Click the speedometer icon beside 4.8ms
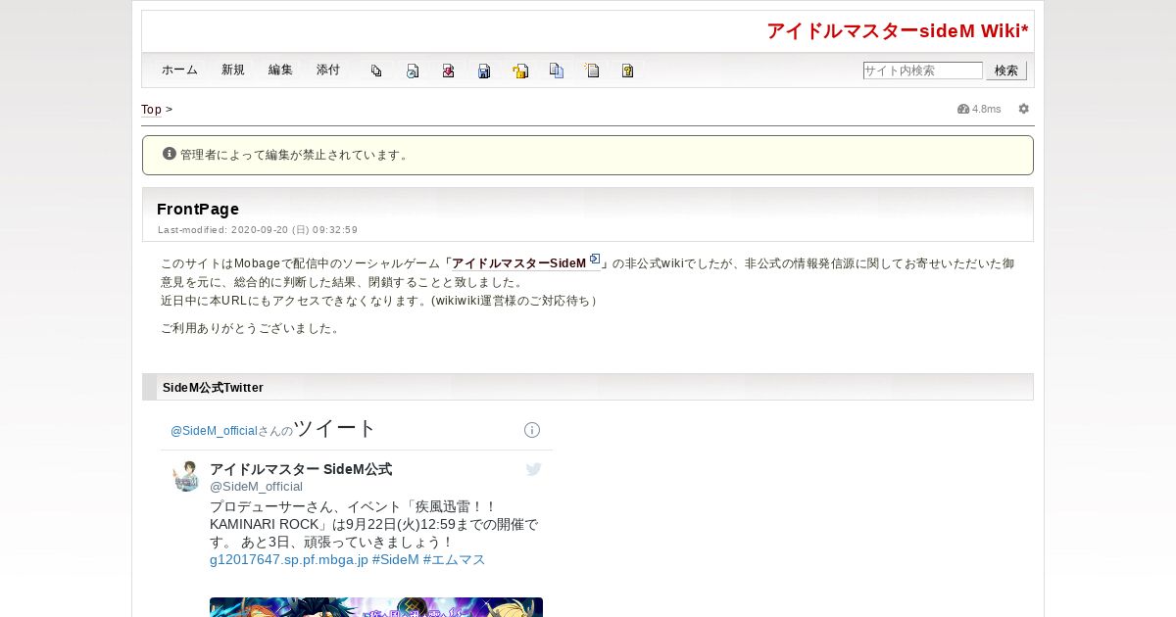1176x617 pixels. click(963, 109)
